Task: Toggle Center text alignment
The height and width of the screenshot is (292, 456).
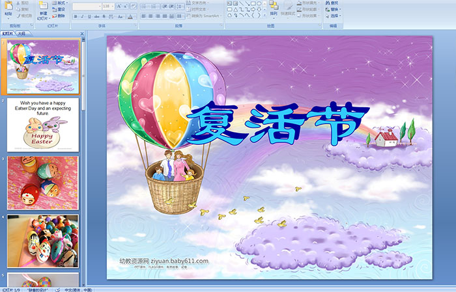Action: [x=150, y=16]
